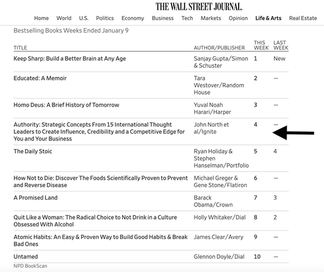Open the Home navigation item

pos(41,18)
